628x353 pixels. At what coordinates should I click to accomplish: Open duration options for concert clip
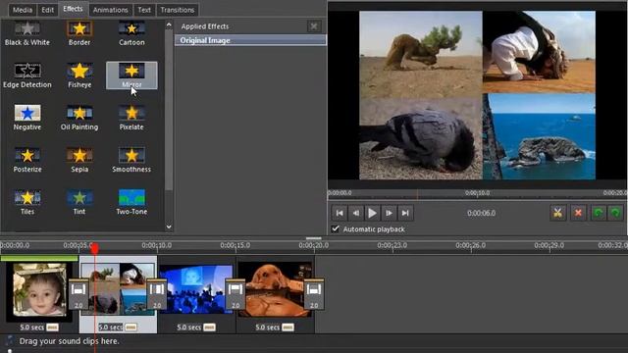coord(209,328)
